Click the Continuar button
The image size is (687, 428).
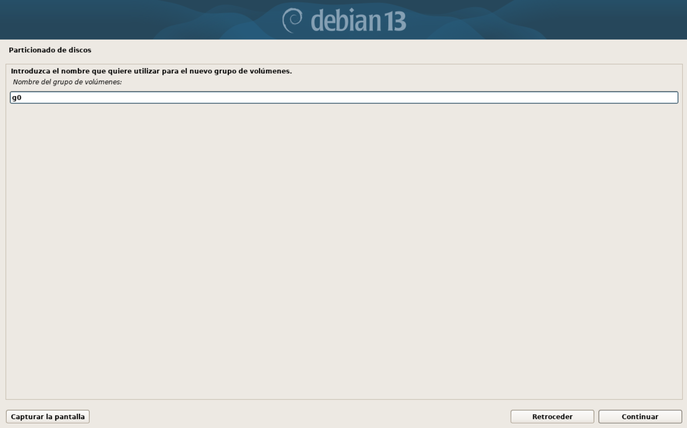pos(640,416)
